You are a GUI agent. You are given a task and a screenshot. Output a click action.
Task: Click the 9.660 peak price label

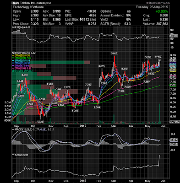(x=114, y=54)
